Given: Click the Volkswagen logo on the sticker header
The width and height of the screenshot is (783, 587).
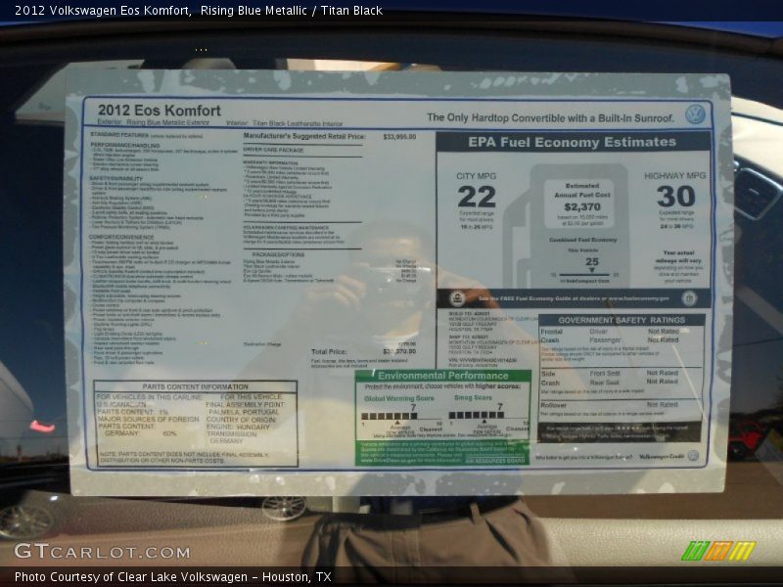Looking at the screenshot, I should click(x=695, y=114).
